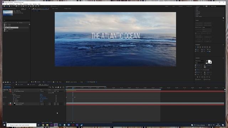228x128 pixels.
Task: Select the Eraser tool
Action: click(33, 6)
